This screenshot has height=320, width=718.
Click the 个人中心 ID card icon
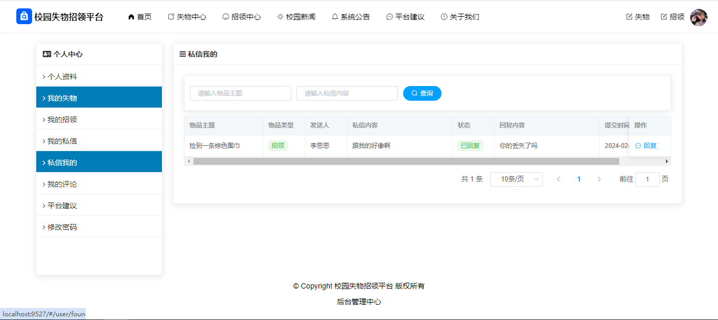coord(47,54)
